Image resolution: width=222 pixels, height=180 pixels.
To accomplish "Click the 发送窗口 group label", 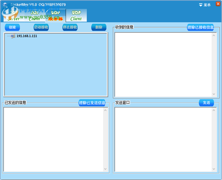I will click(x=122, y=102).
